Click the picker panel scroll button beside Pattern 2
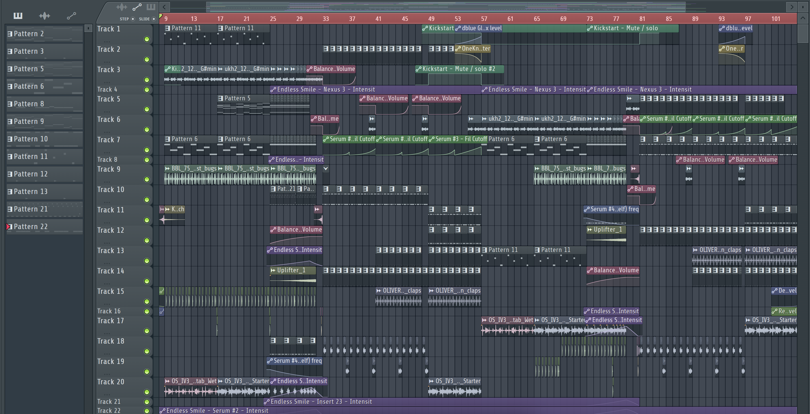 click(88, 28)
